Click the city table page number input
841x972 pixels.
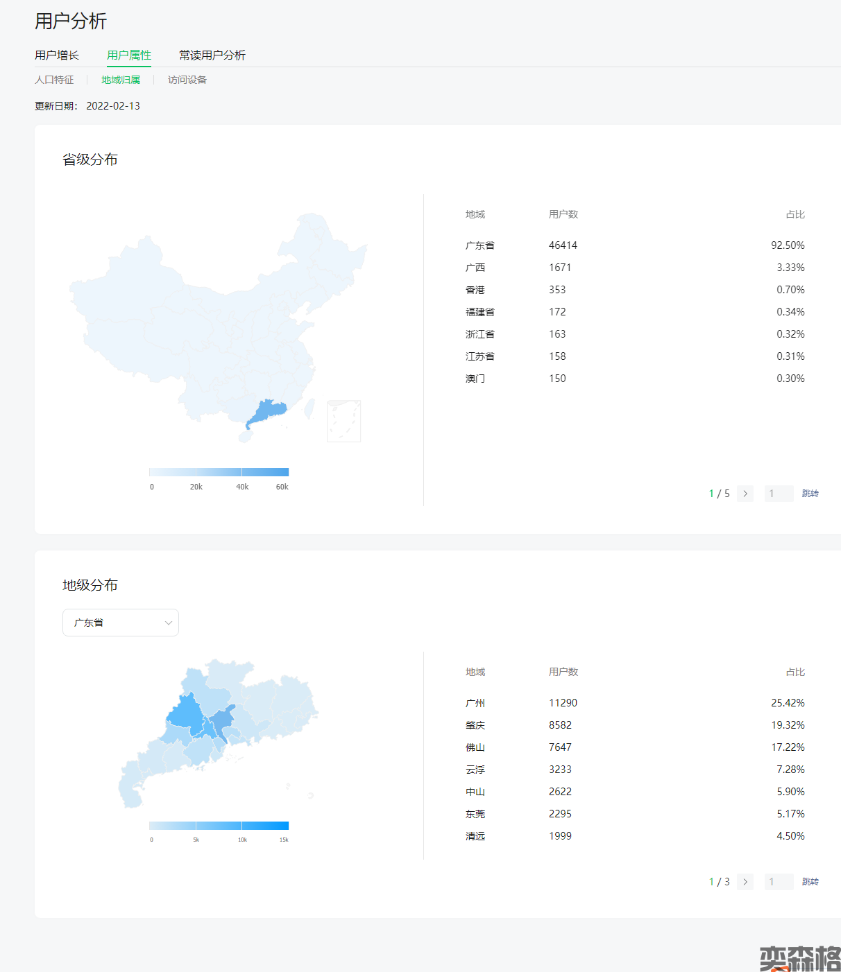[x=778, y=882]
